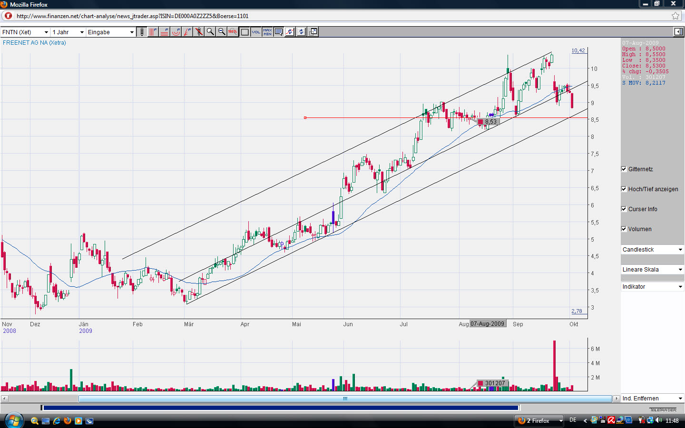The image size is (685, 428).
Task: Click the power plug tray icon
Action: click(x=642, y=420)
